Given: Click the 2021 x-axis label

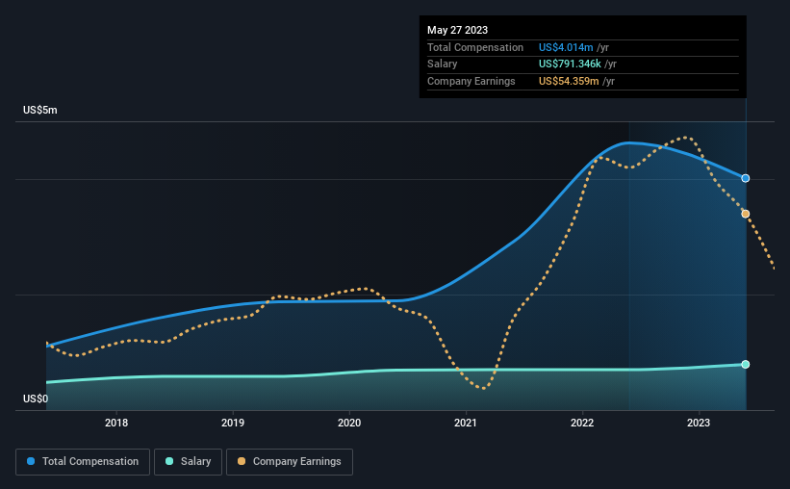Looking at the screenshot, I should 466,423.
